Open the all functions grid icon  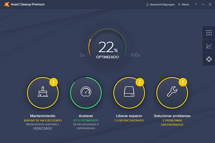(x=209, y=33)
